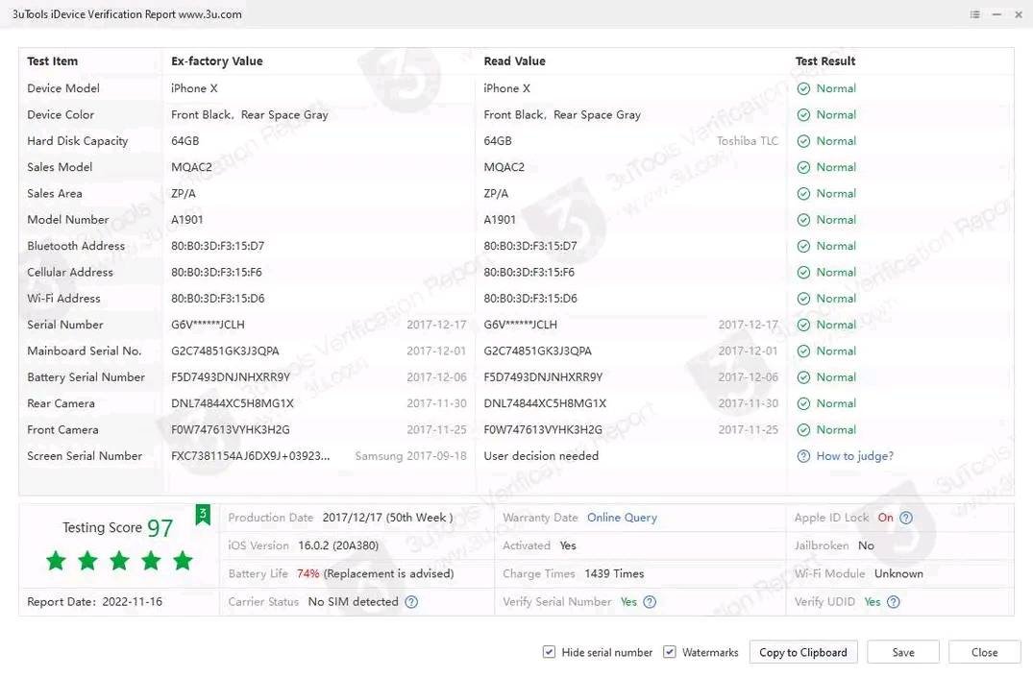Open the How to judge? link
Image resolution: width=1033 pixels, height=678 pixels.
854,456
